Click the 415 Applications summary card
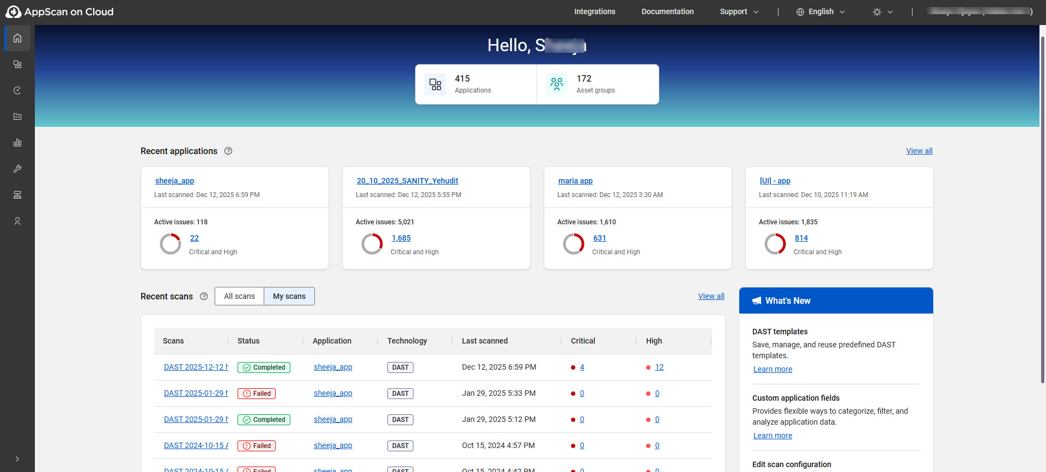 476,84
